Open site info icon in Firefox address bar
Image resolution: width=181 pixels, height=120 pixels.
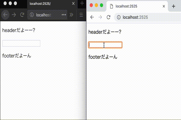pos(32,15)
